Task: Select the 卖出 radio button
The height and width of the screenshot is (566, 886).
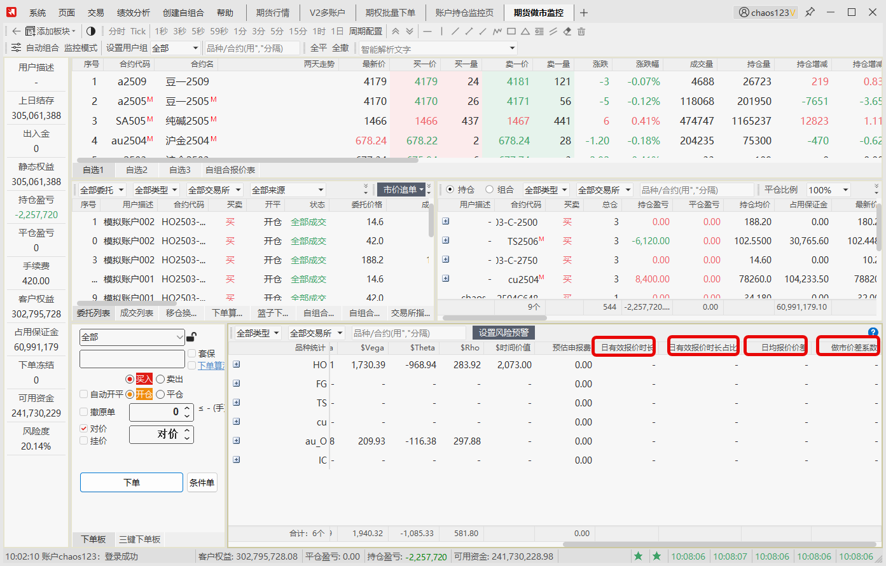Action: click(160, 379)
